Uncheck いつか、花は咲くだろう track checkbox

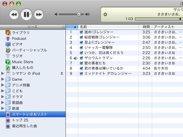81,53
